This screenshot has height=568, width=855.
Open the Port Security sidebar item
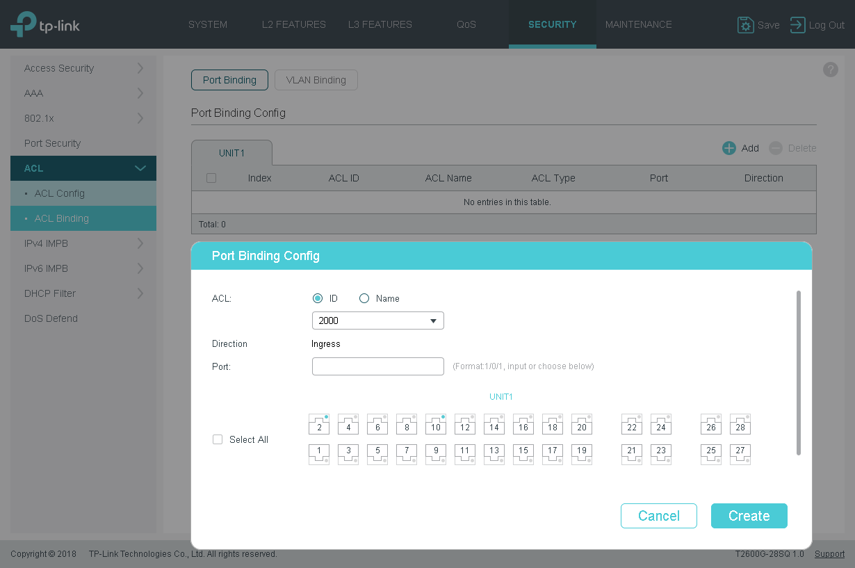pyautogui.click(x=83, y=143)
